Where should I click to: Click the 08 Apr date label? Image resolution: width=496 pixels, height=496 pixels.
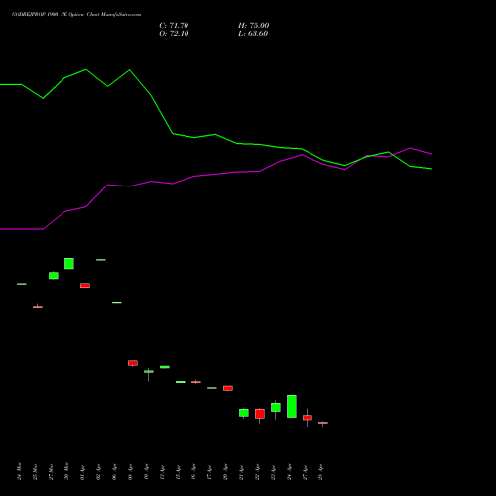(x=130, y=472)
